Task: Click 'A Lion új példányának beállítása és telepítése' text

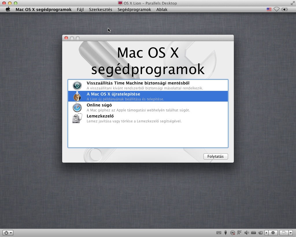Action: [125, 99]
